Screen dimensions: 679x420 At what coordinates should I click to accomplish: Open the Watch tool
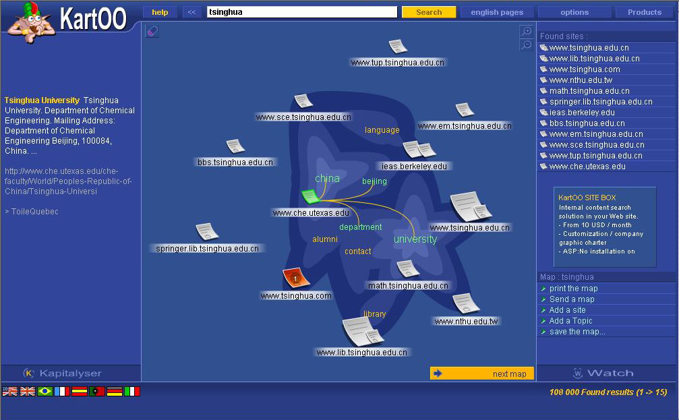pos(603,373)
